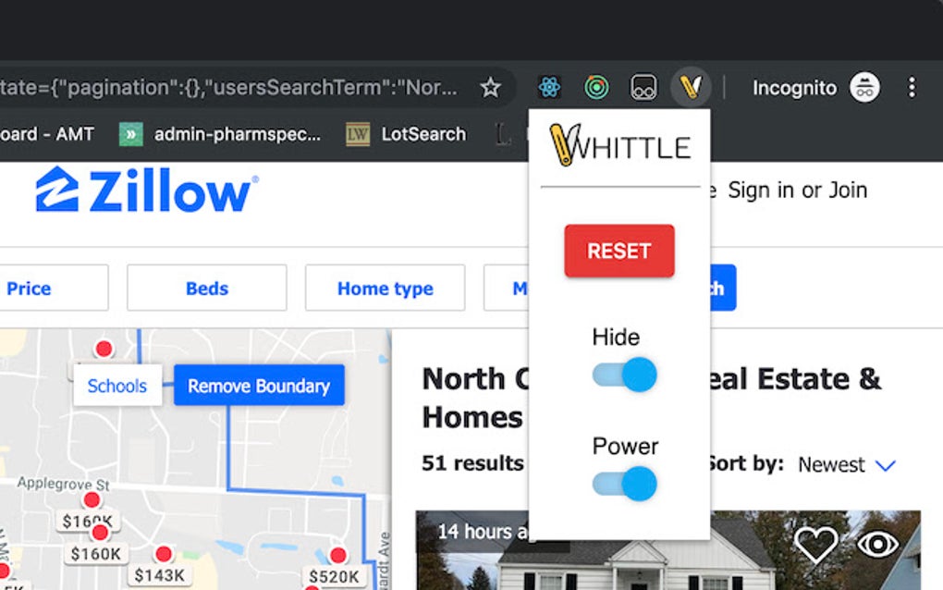The image size is (943, 590).
Task: Click the green circular extension icon
Action: click(596, 87)
